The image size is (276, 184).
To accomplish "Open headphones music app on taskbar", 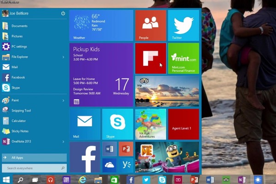I will coord(51,180).
